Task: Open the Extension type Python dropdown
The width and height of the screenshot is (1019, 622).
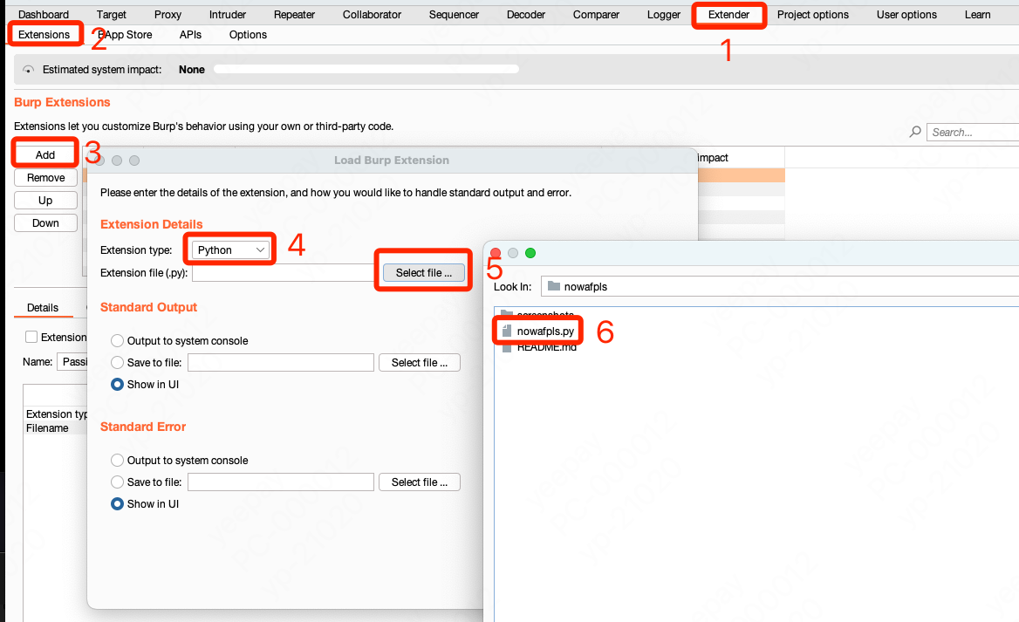Action: (231, 250)
